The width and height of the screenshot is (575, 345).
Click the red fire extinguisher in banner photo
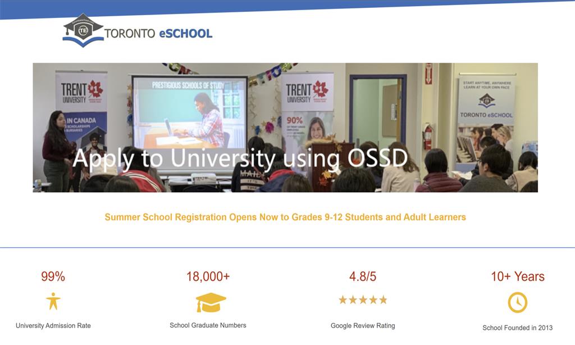pyautogui.click(x=428, y=137)
